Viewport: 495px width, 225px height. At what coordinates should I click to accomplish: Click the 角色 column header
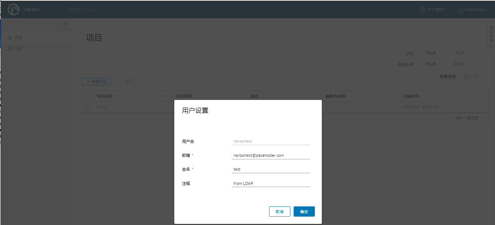(254, 96)
